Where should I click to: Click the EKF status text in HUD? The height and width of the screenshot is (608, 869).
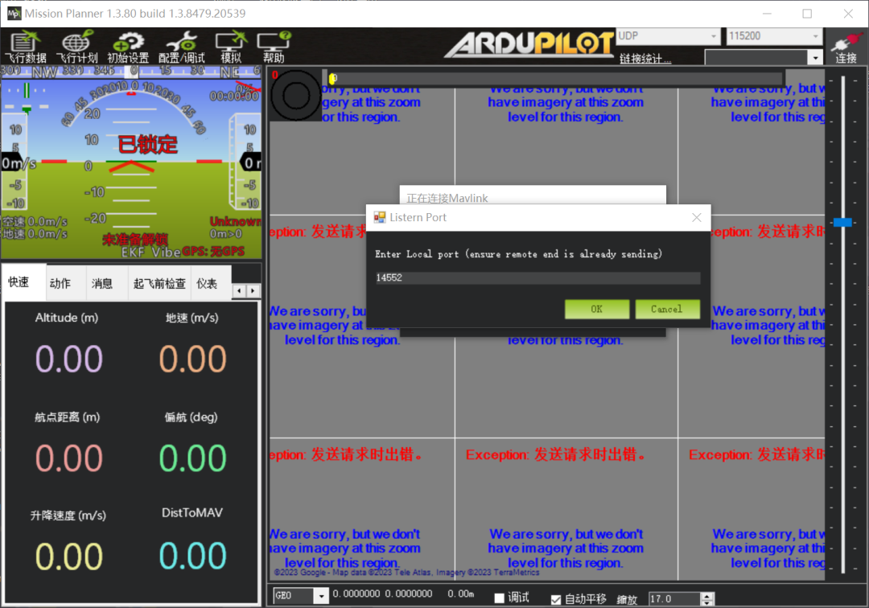134,253
